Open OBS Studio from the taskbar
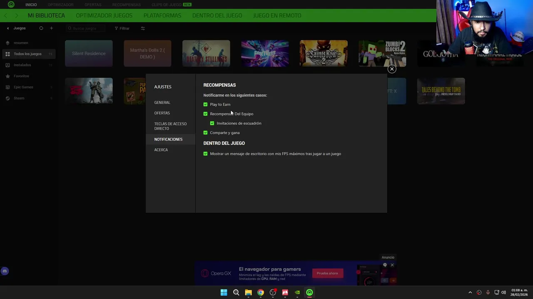533x299 pixels. (x=273, y=292)
